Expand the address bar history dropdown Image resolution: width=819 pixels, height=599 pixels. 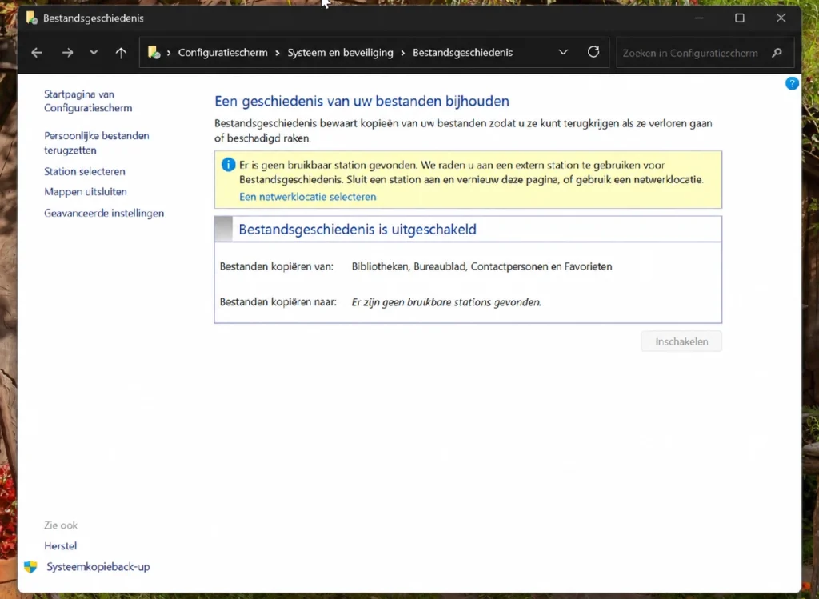pos(563,52)
